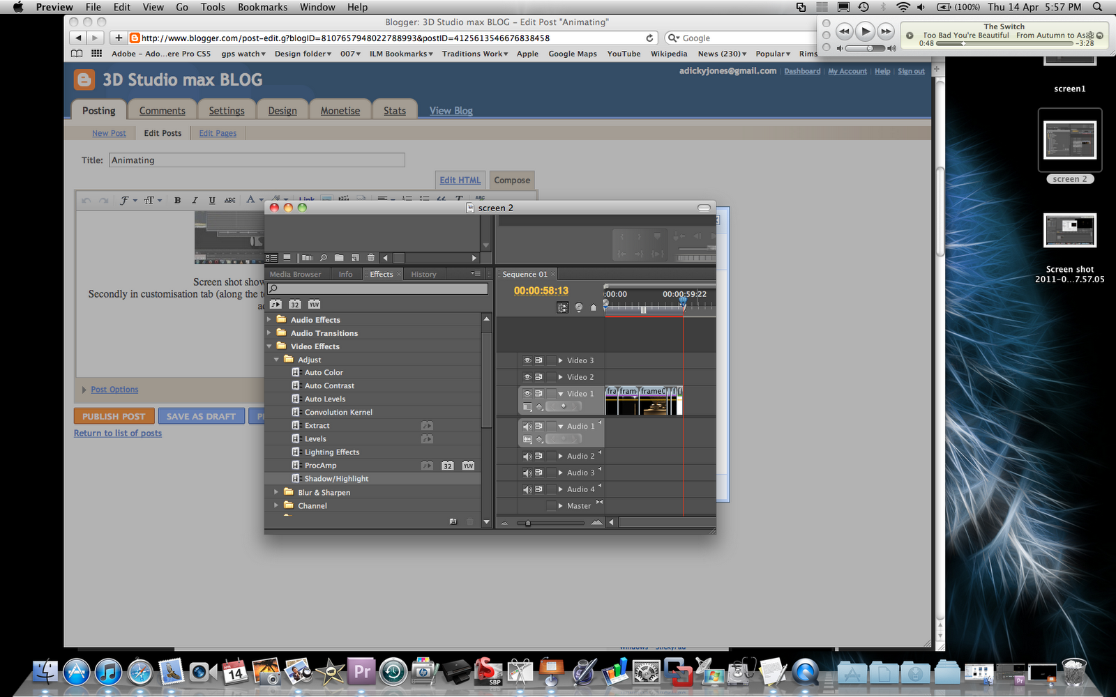Expand the Blur & Sharpen folder
The height and width of the screenshot is (697, 1116).
276,492
